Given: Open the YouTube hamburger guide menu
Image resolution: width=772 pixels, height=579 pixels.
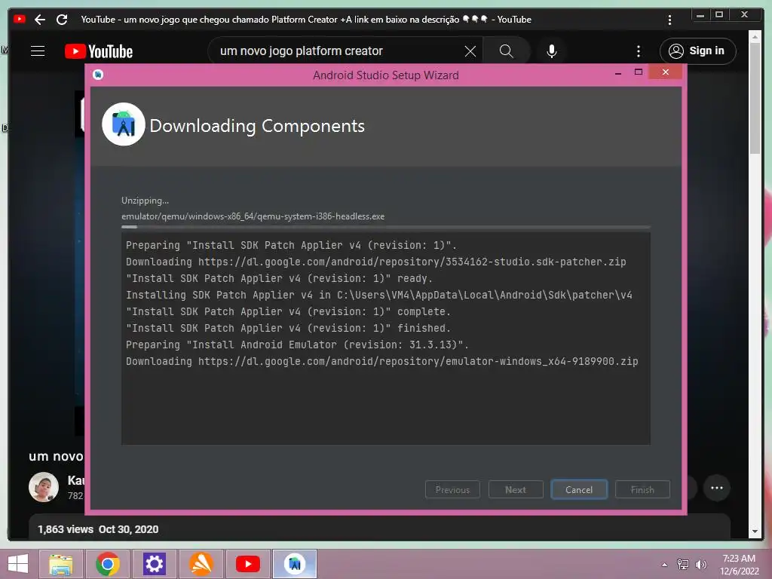Looking at the screenshot, I should 38,51.
